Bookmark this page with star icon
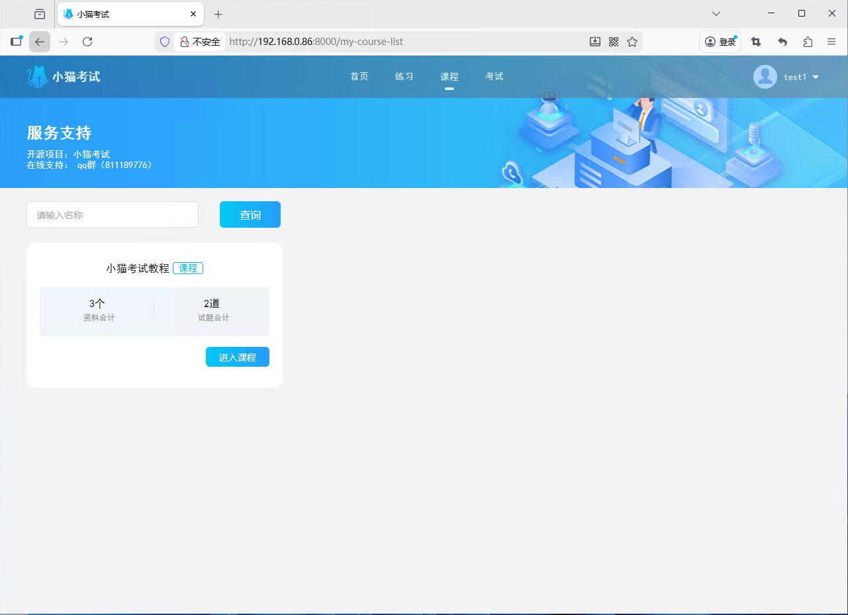The image size is (848, 615). tap(632, 42)
